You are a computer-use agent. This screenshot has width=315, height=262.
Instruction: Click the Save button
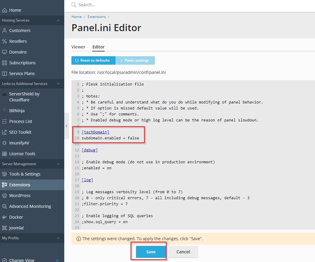(151, 252)
